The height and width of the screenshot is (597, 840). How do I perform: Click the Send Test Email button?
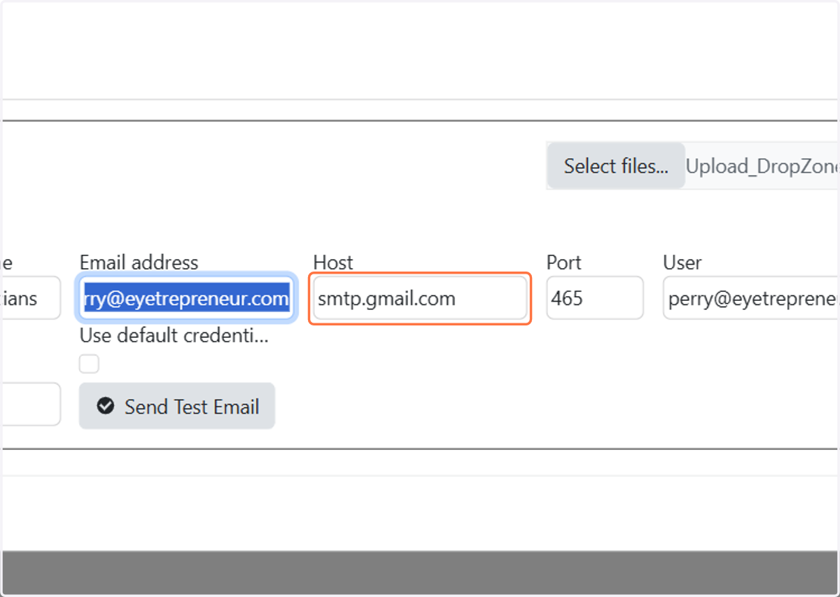[x=177, y=406]
